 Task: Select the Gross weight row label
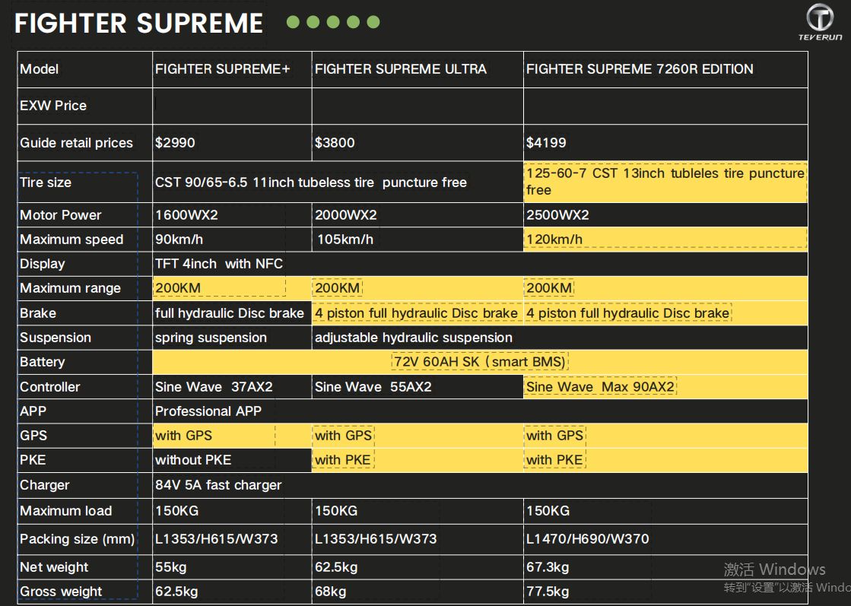point(61,592)
